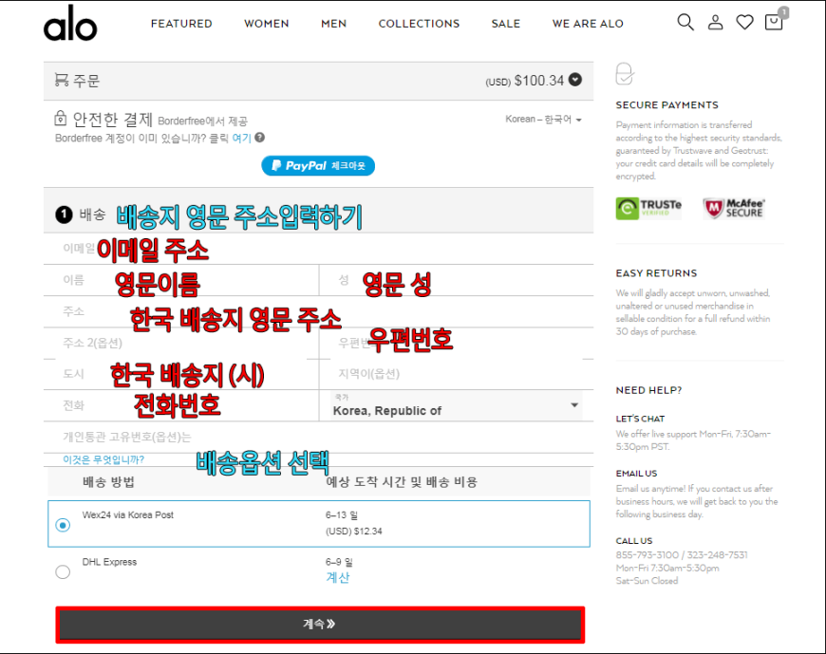Click the order cart icon beside 주문

[61, 80]
